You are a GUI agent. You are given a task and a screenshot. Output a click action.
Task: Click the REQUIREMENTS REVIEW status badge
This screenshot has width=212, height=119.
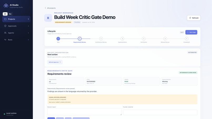click(63, 22)
